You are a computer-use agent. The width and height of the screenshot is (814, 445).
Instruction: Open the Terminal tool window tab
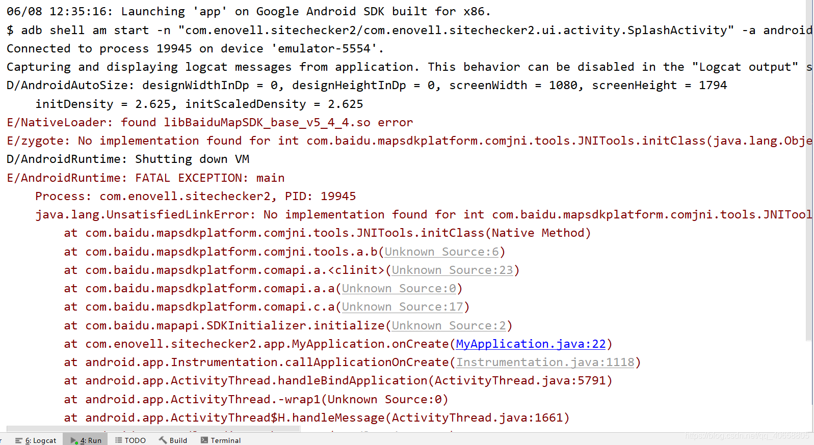220,440
